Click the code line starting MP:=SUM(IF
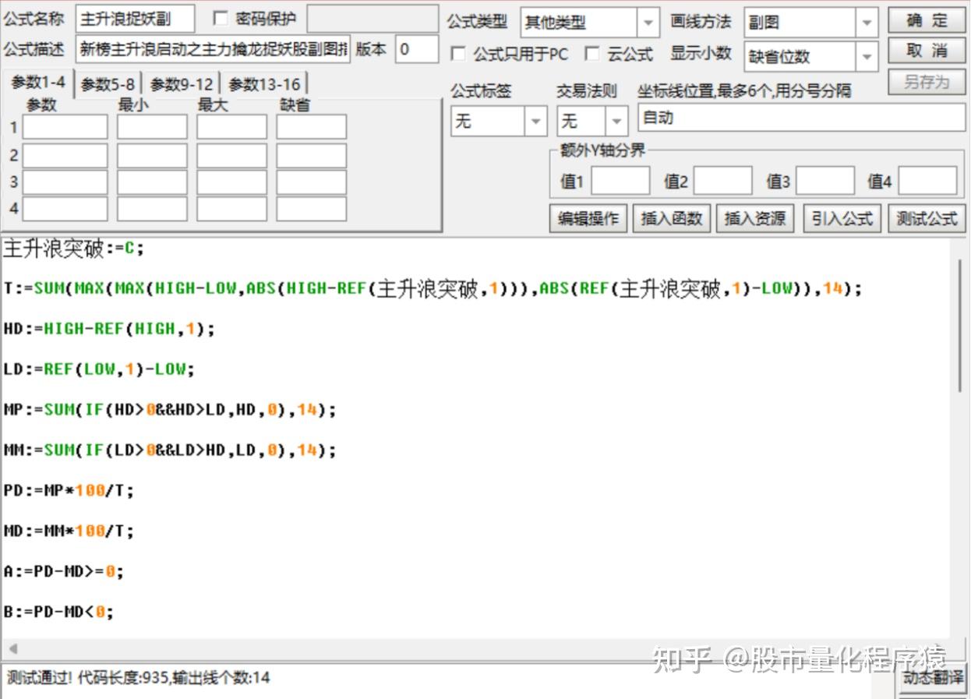971x699 pixels. [170, 410]
